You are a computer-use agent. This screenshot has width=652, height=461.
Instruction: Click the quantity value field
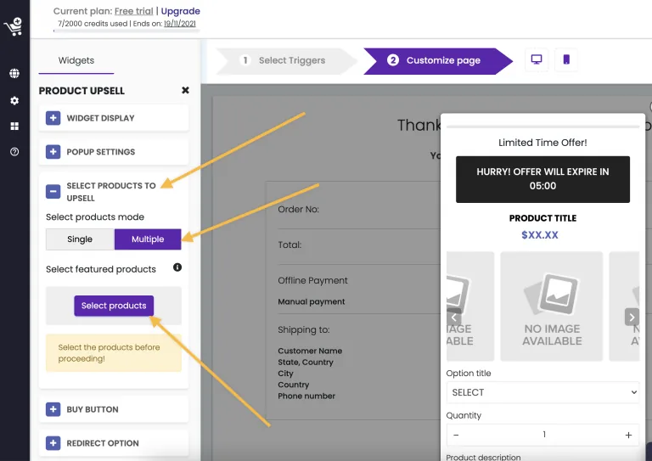(544, 435)
